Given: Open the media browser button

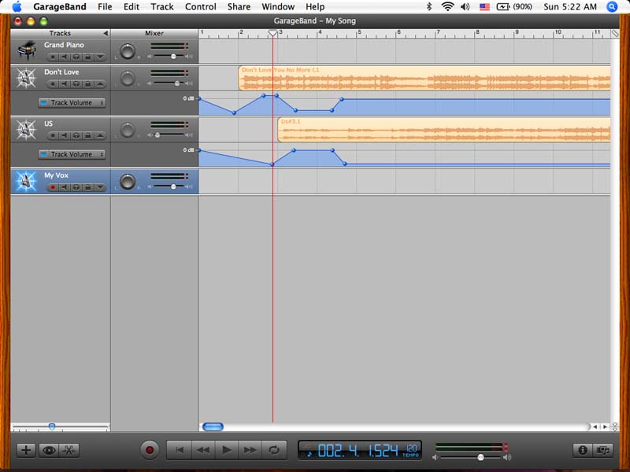Looking at the screenshot, I should click(602, 450).
